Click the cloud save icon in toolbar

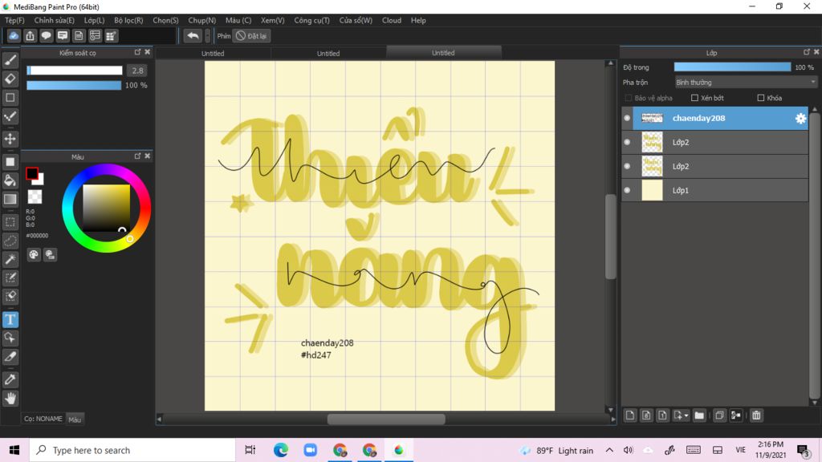(14, 35)
